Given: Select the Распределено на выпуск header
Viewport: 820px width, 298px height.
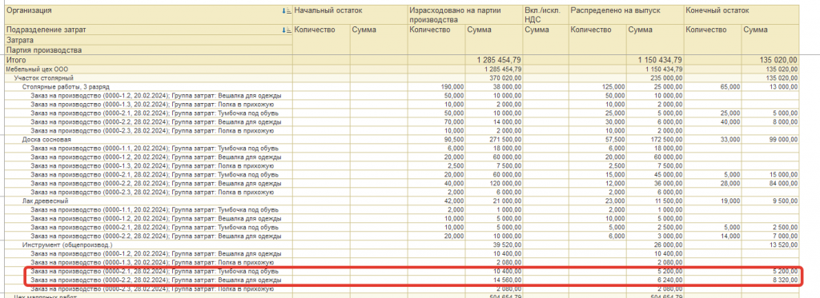Looking at the screenshot, I should [x=626, y=14].
